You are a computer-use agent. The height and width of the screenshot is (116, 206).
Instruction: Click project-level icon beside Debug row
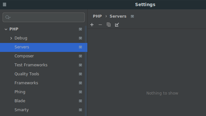[80, 38]
